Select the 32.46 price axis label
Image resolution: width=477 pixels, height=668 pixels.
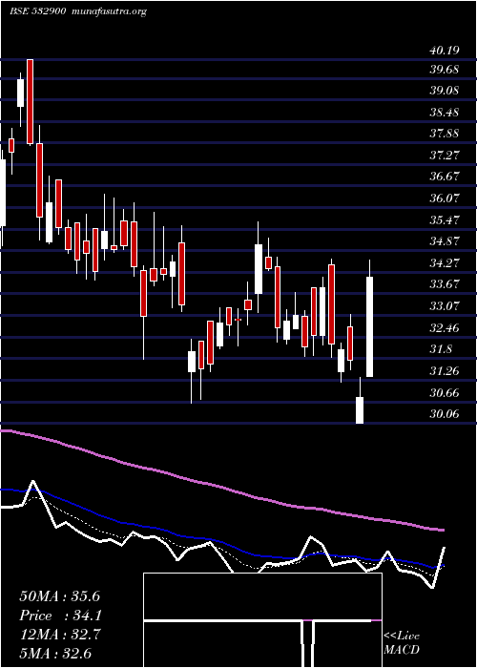coord(445,328)
